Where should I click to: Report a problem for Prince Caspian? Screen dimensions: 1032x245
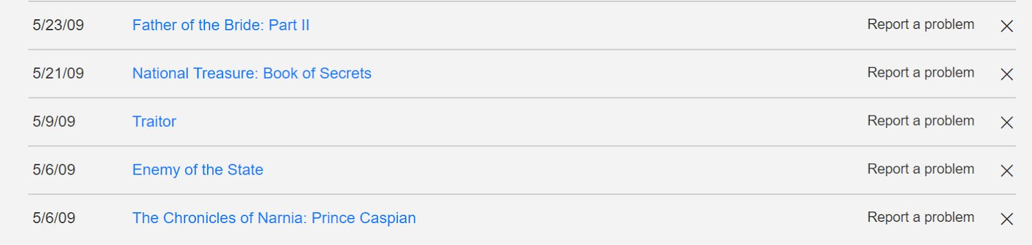pos(920,218)
